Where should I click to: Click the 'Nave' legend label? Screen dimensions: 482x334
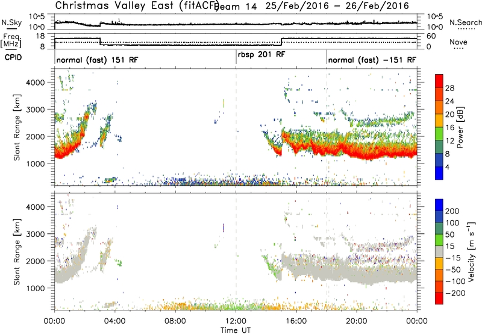click(459, 42)
